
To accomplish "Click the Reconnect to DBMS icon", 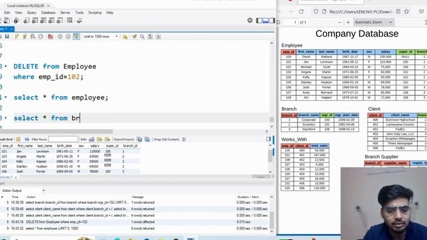I will 79,21.
